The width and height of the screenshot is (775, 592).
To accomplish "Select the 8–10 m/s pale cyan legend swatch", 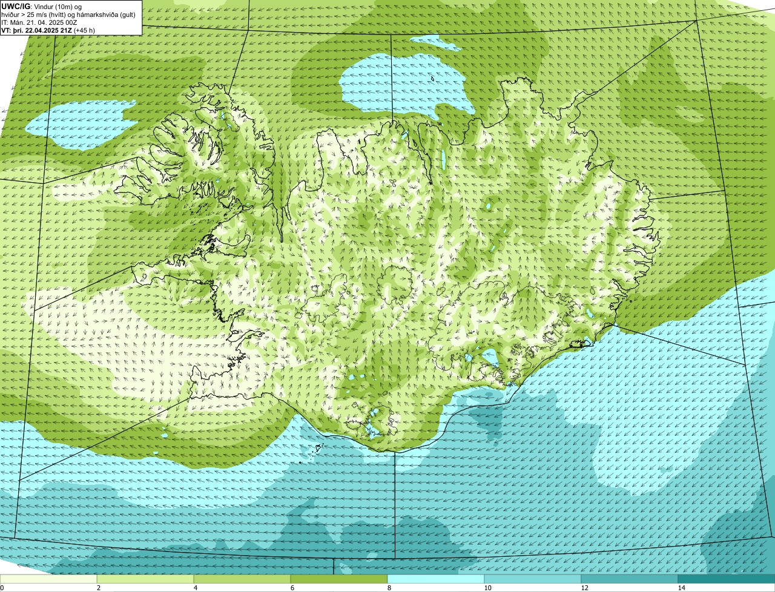I will pos(436,579).
